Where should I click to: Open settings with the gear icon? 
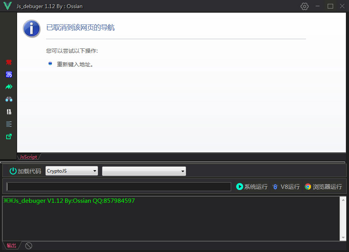pos(304,6)
